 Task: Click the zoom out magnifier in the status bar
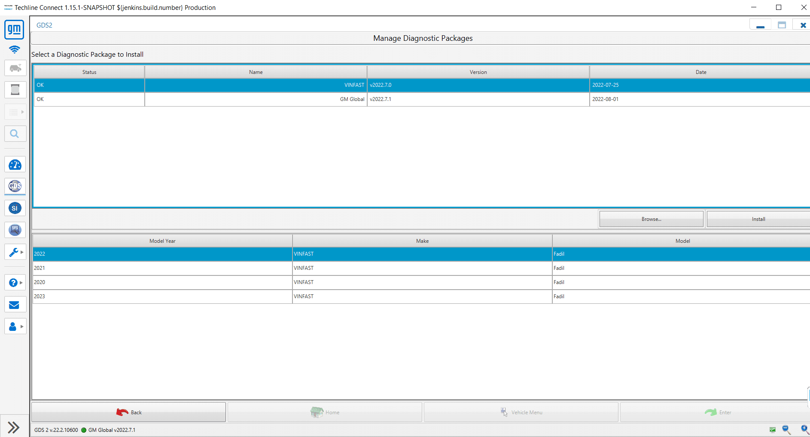pyautogui.click(x=786, y=430)
